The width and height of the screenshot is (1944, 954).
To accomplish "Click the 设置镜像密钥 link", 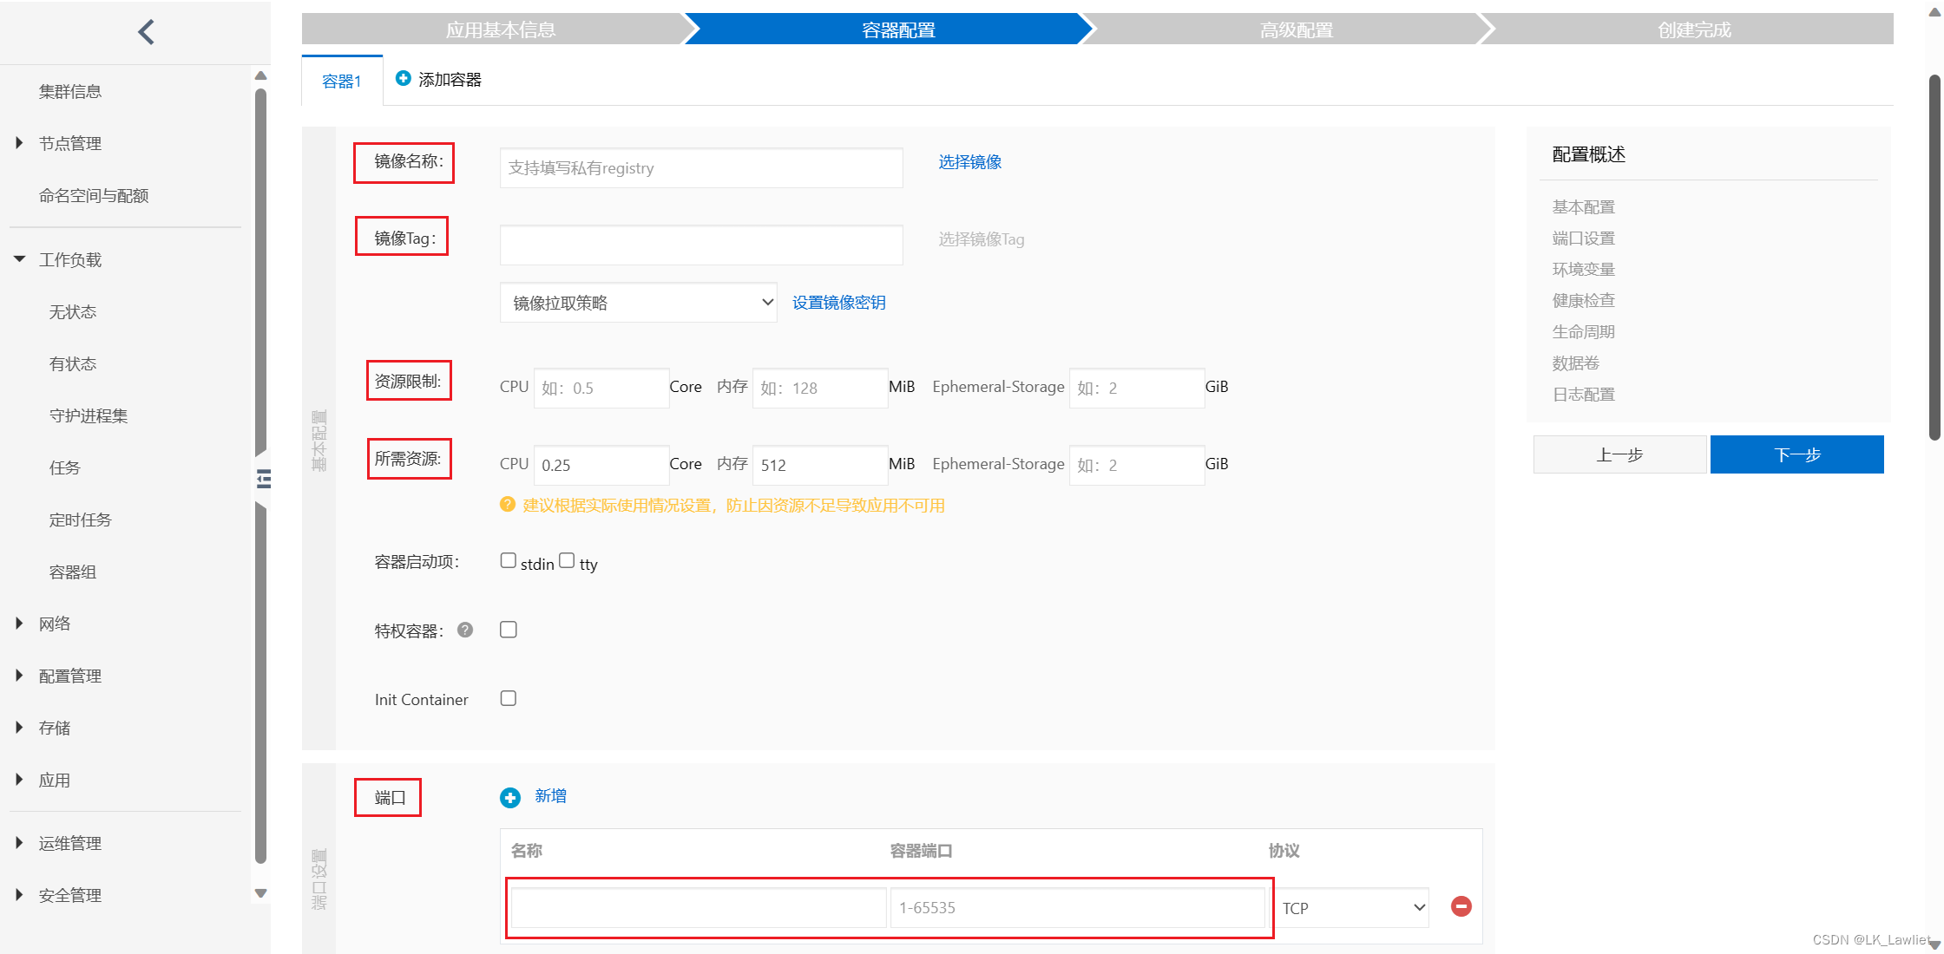I will 839,302.
